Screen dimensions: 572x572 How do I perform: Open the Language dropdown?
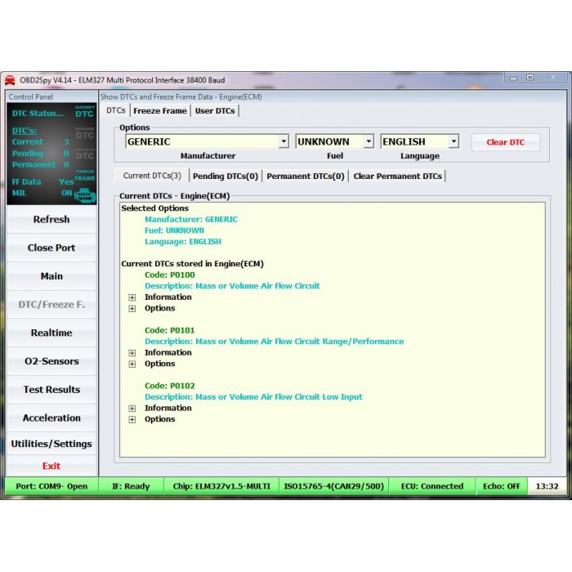454,142
